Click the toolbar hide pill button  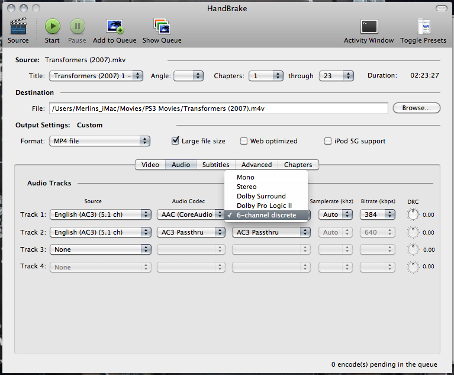(441, 8)
